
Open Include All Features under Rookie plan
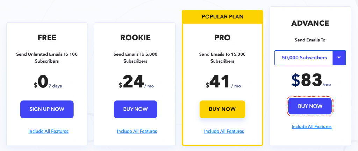[137, 131]
